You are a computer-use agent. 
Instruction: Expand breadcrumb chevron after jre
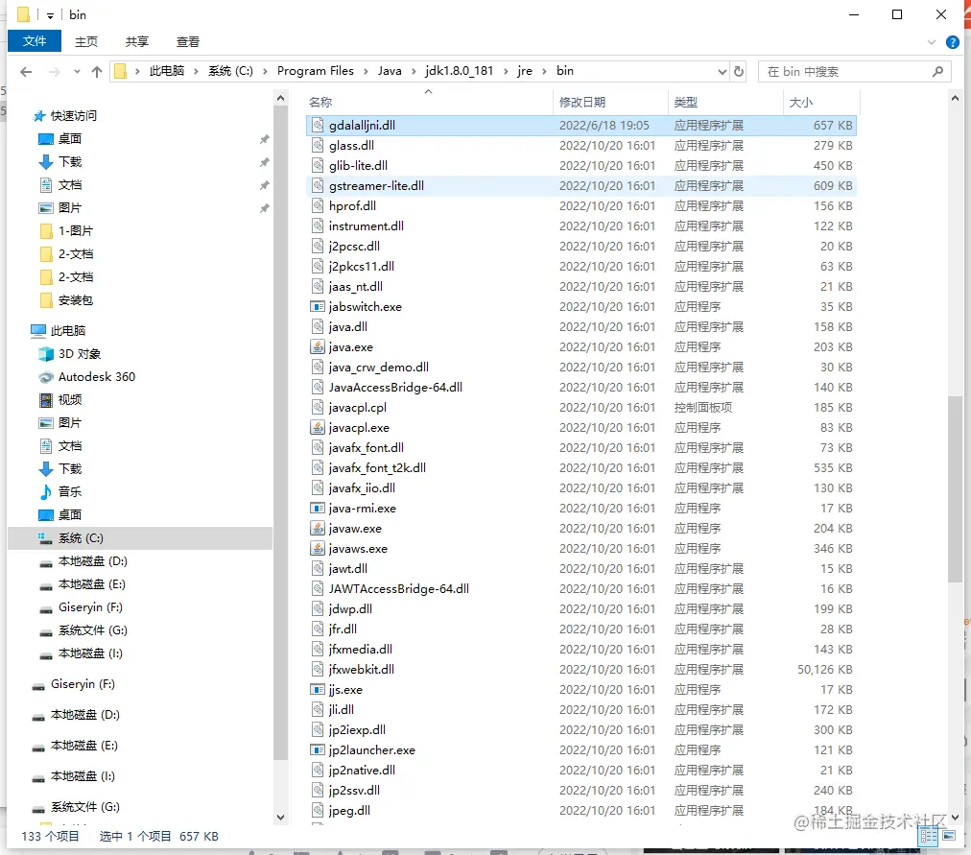[x=544, y=71]
